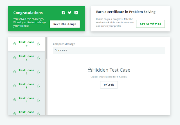Click 'Hidden Test Case' title
Screen dimensions: 180x125
[x=111, y=70]
